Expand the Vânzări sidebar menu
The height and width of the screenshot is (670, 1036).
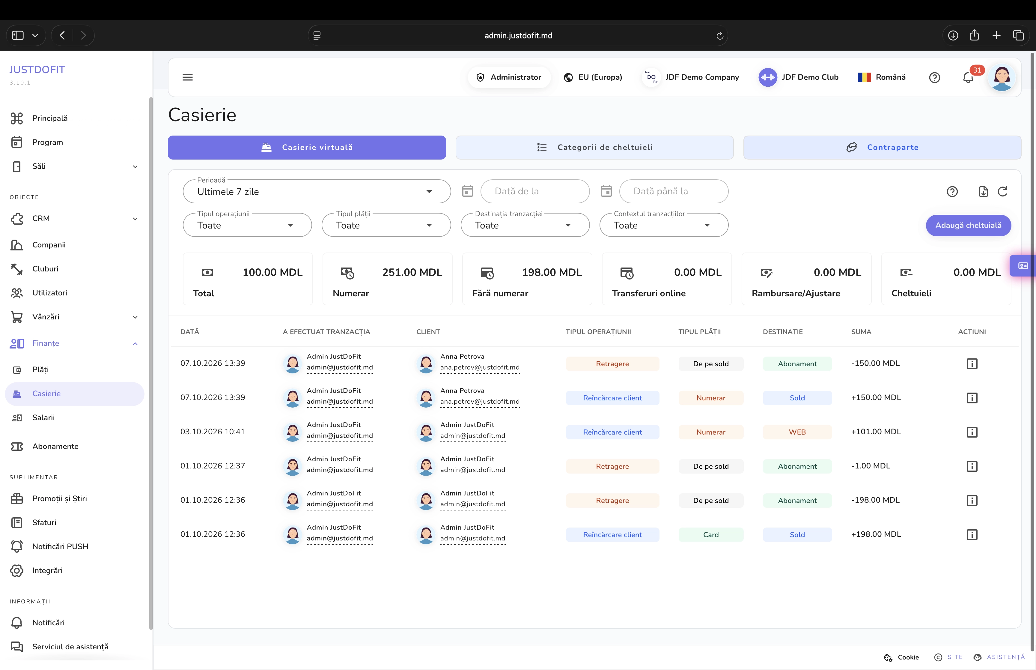pyautogui.click(x=74, y=317)
